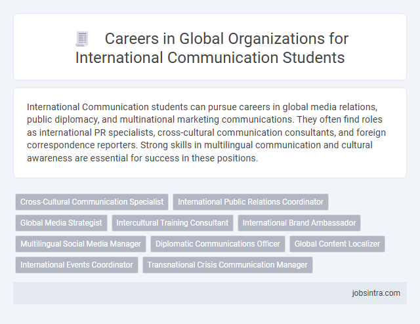The height and width of the screenshot is (324, 420).
Task: Click the paragraph starting 'International Communication students can pursue'
Action: (x=206, y=132)
